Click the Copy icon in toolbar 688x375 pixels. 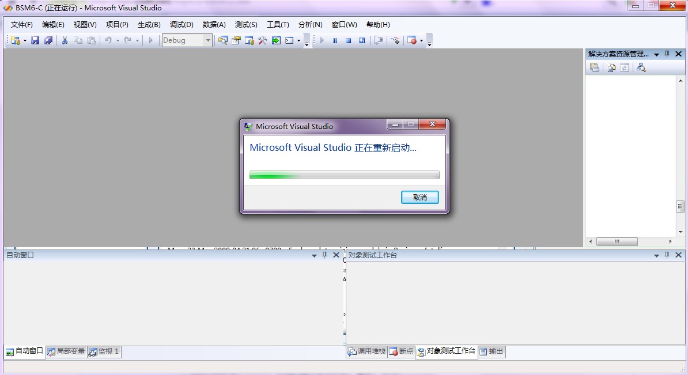(78, 40)
